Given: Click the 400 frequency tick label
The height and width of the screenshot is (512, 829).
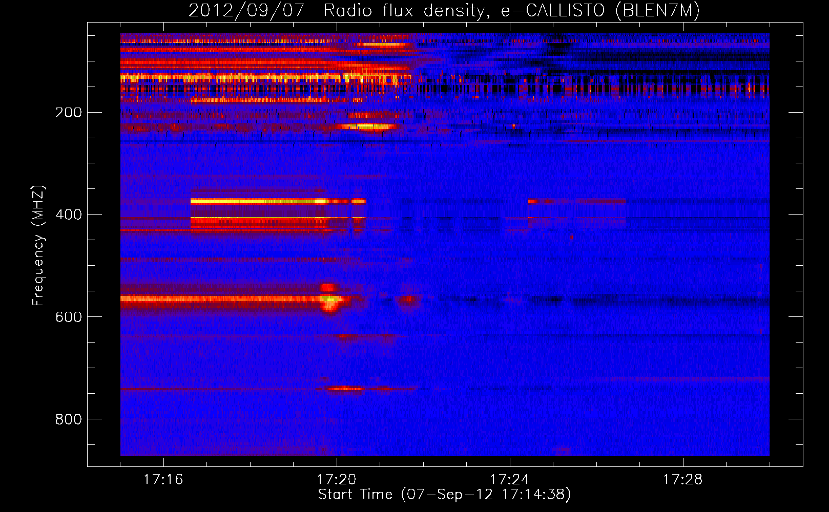Looking at the screenshot, I should coord(68,215).
